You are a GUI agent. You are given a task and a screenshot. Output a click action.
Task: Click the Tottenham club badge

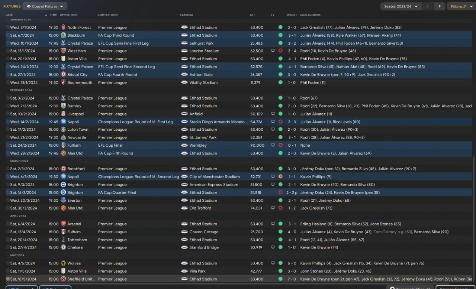pyautogui.click(x=63, y=240)
